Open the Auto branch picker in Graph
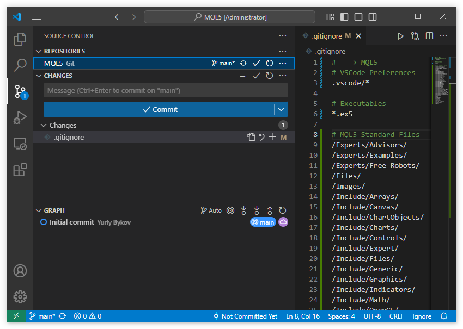 tap(211, 210)
